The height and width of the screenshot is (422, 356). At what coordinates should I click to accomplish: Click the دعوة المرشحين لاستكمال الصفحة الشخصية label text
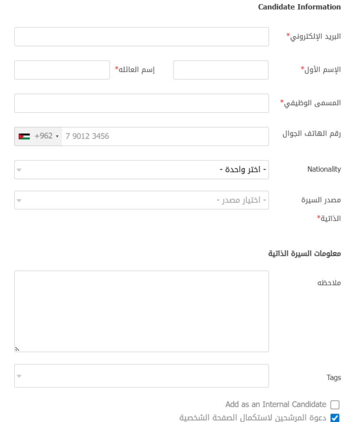253,418
